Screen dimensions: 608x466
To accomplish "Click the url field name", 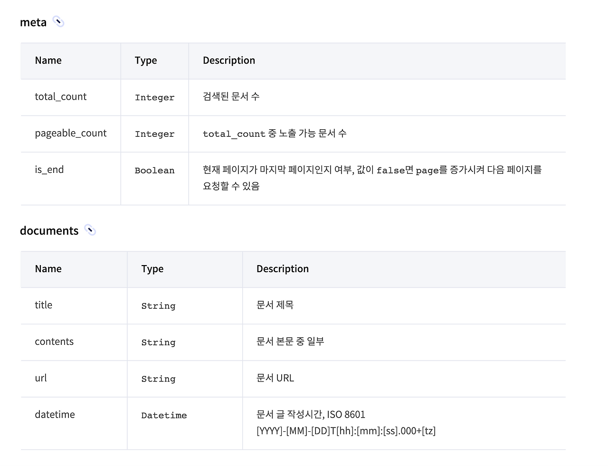I will click(x=41, y=378).
